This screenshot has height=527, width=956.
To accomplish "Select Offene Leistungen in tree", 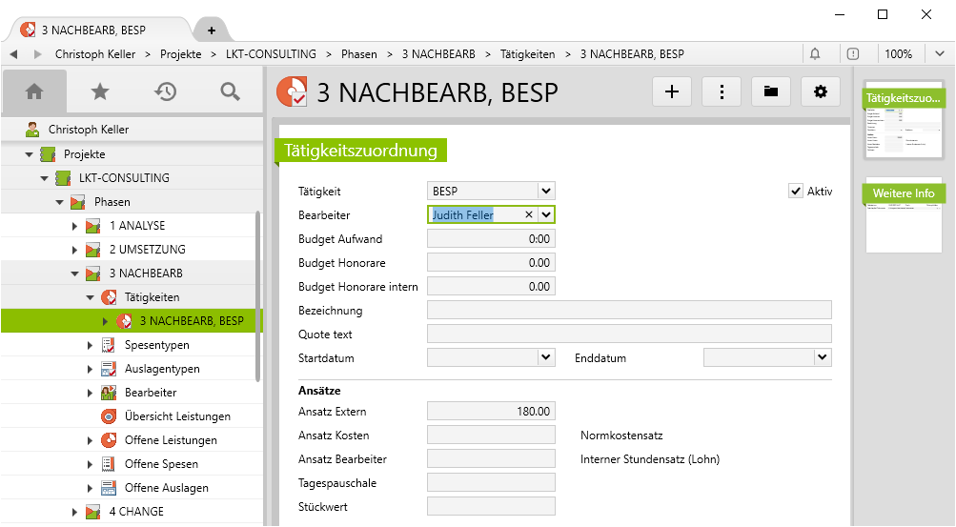I will click(x=171, y=440).
